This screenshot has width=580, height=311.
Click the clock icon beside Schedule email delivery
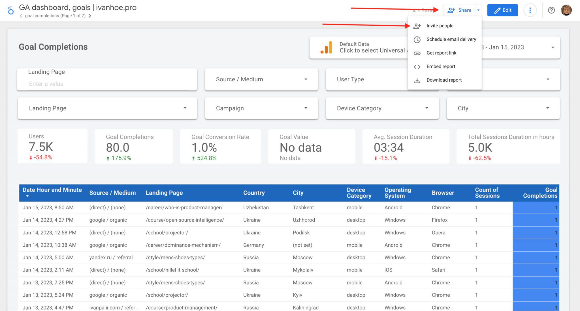click(x=417, y=40)
